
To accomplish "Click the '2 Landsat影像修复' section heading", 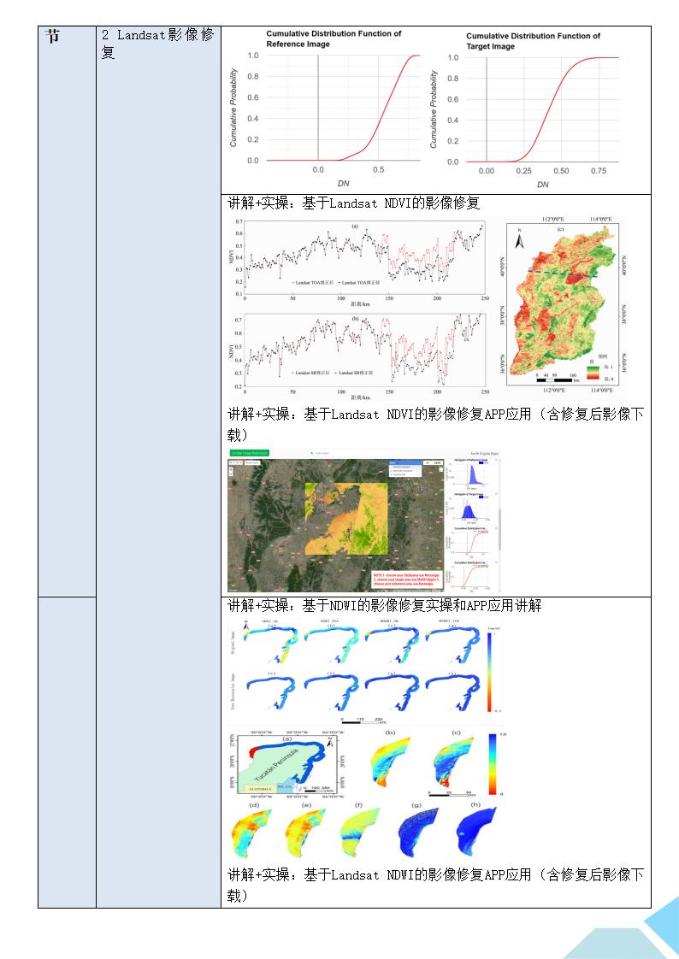I will pos(157,44).
